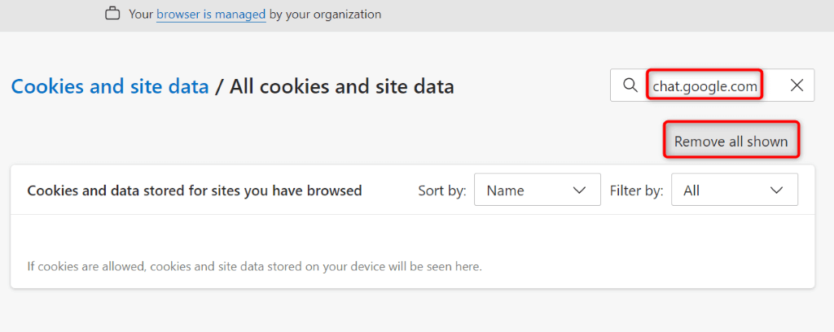Click "by your organization" text in banner
This screenshot has width=834, height=332.
(x=325, y=15)
